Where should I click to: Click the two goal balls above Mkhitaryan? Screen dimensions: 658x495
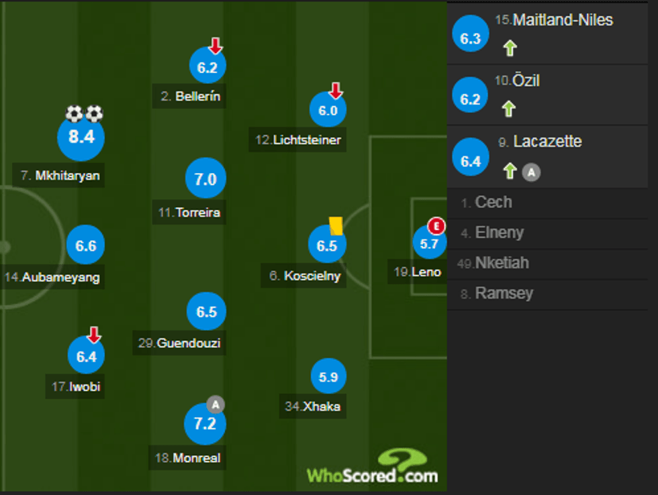click(84, 113)
